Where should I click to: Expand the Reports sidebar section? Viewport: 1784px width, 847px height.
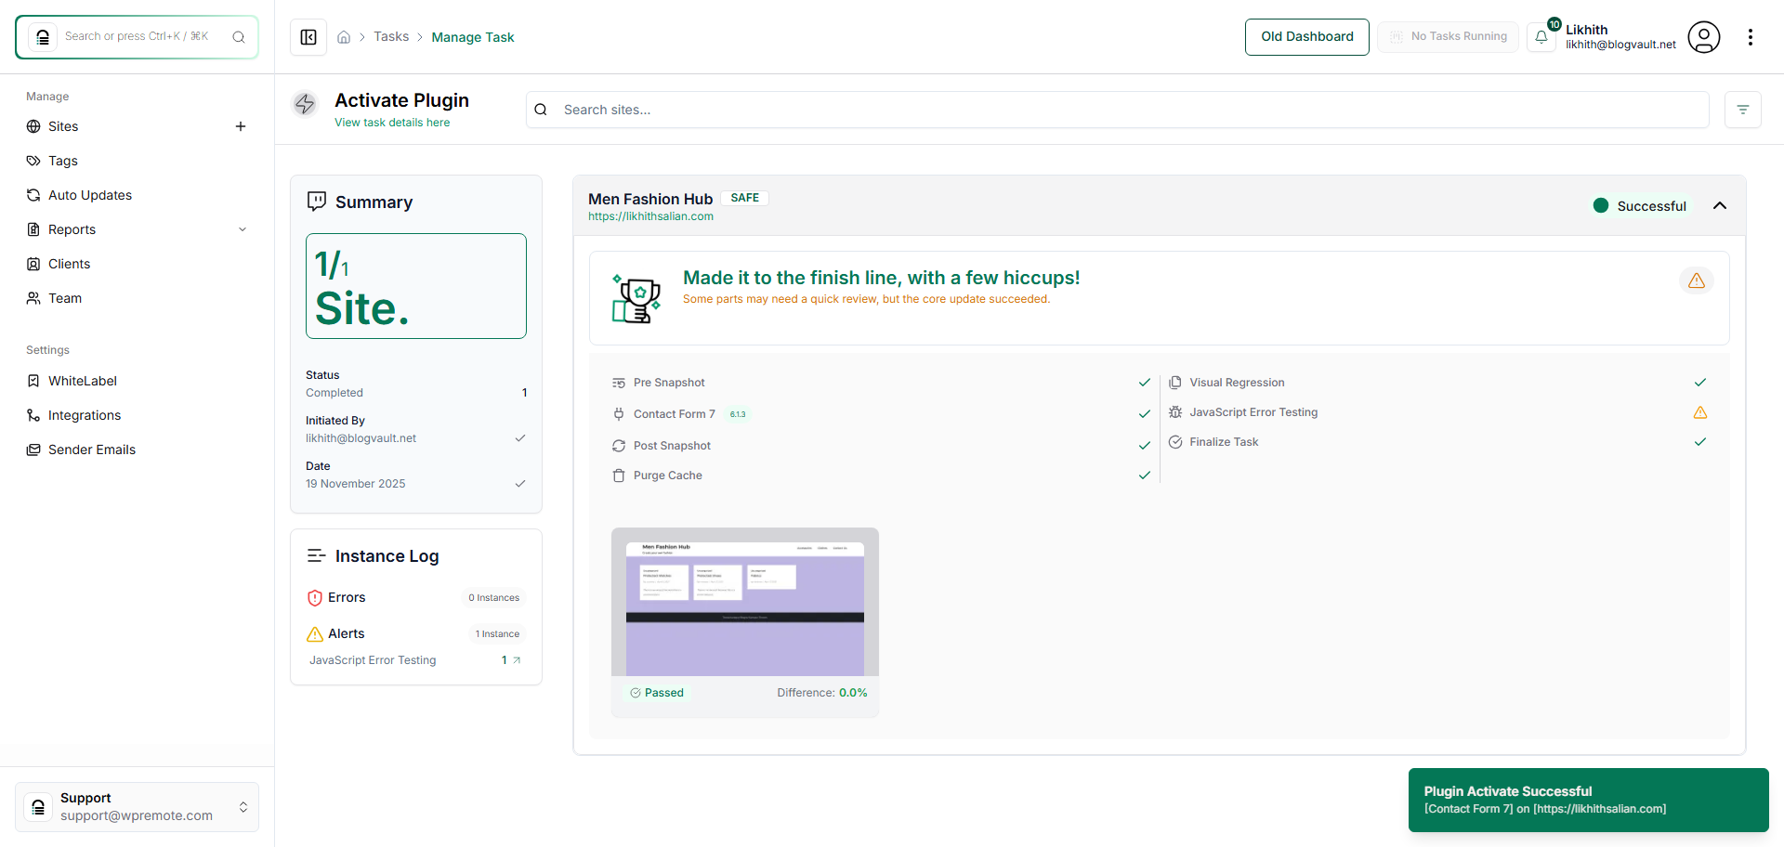243,229
